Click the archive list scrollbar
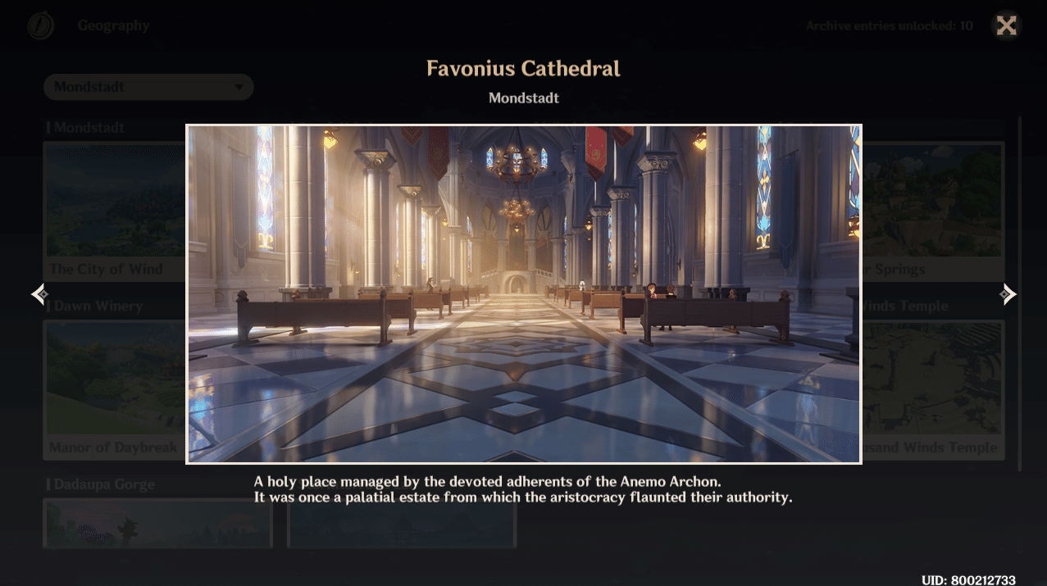Screen dimensions: 1047x586 coord(1020,293)
